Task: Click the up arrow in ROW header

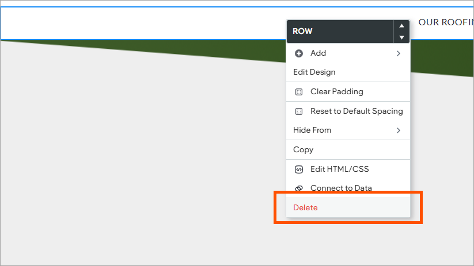Action: (x=401, y=26)
